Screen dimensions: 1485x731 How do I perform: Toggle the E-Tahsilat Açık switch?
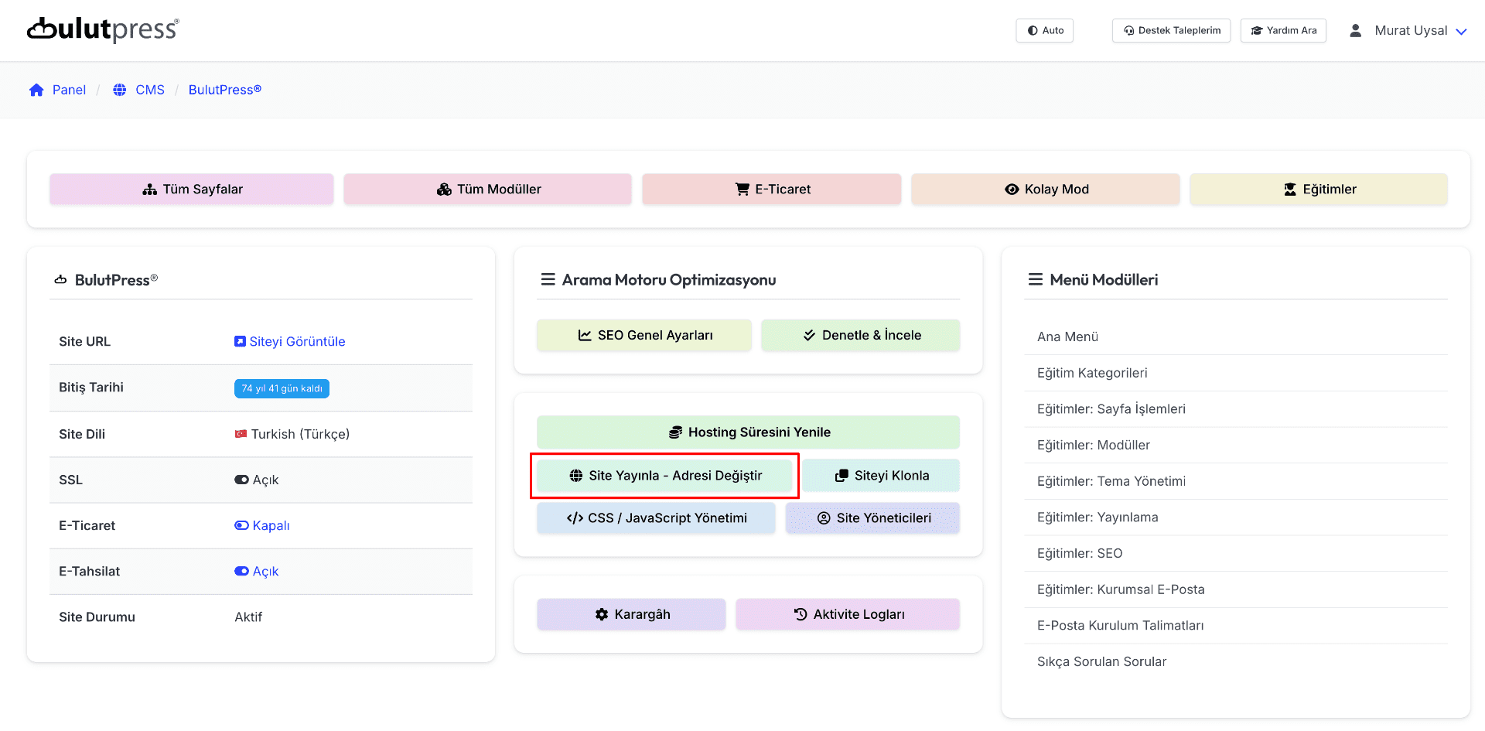[x=241, y=572]
